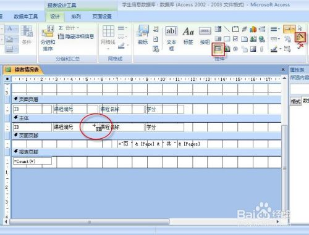
Task: Expand the Gridlines (网格线) dropdown
Action: [108, 38]
